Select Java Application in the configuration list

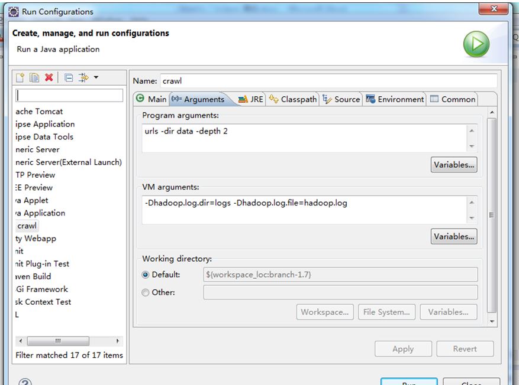click(x=41, y=213)
